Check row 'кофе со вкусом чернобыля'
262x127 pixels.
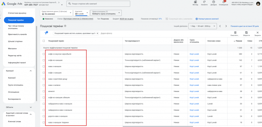[44, 54]
